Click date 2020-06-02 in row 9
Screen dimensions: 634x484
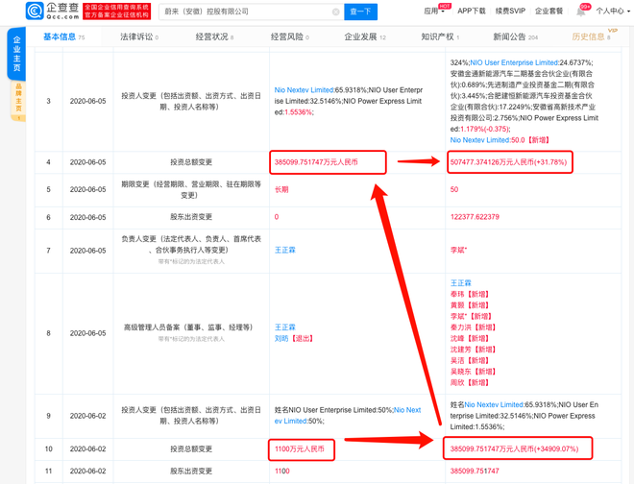[x=87, y=416]
